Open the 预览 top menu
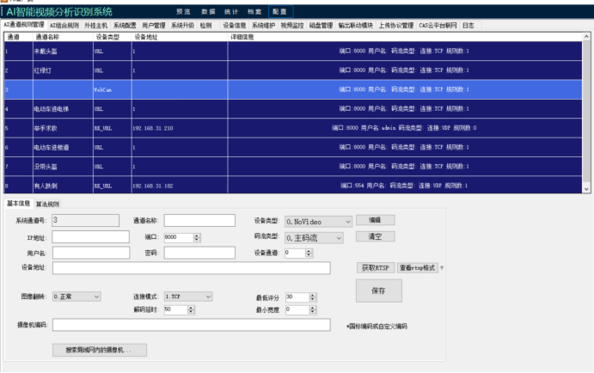The height and width of the screenshot is (373, 594). pyautogui.click(x=183, y=12)
